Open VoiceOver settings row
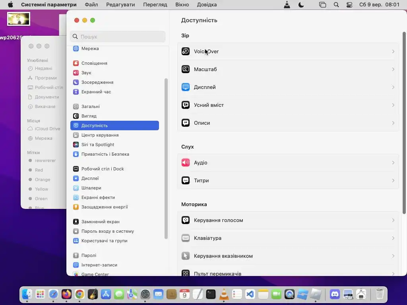 coord(288,51)
